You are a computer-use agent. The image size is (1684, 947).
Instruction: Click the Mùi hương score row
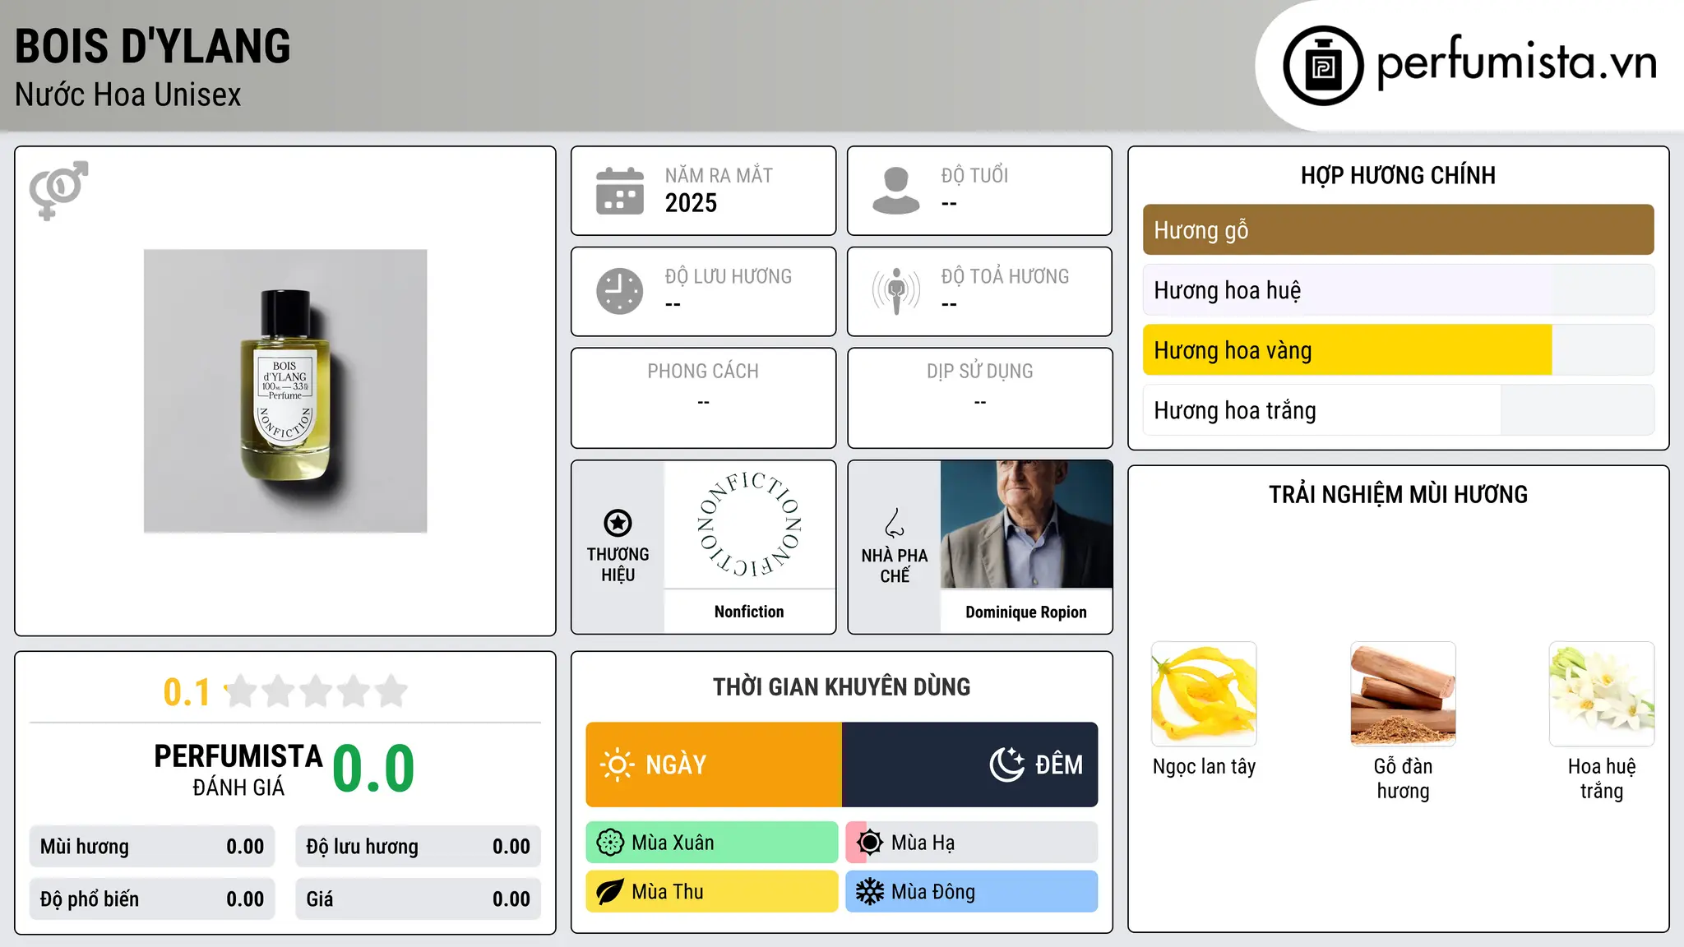[x=152, y=847]
